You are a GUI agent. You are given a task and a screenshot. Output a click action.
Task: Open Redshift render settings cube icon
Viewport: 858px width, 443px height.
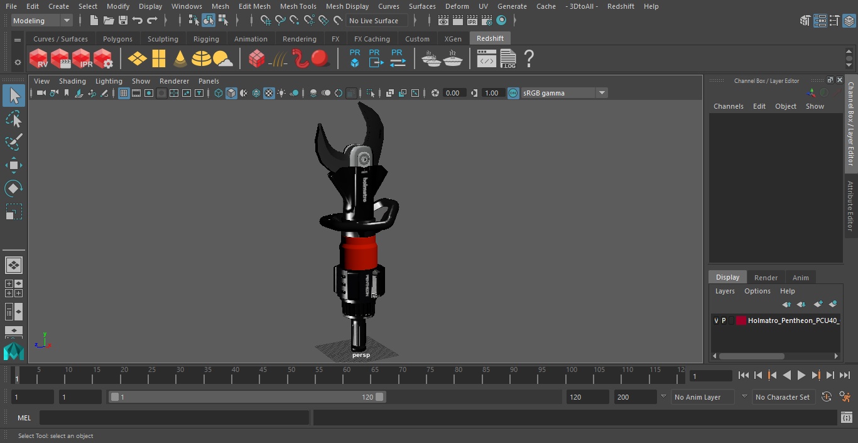point(103,59)
